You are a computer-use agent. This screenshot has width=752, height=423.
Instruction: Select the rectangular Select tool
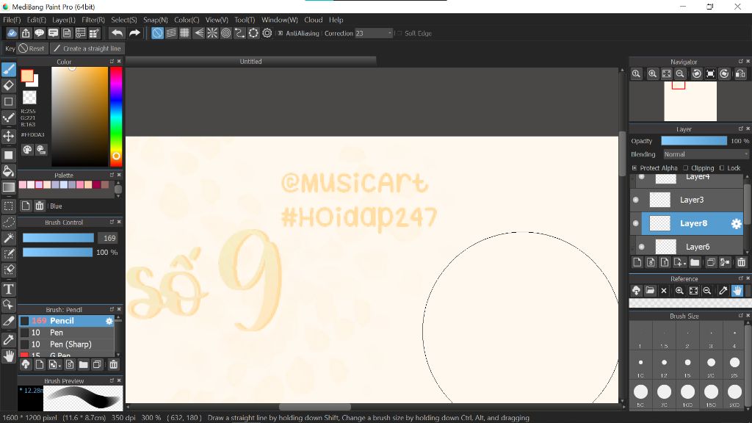pyautogui.click(x=9, y=206)
